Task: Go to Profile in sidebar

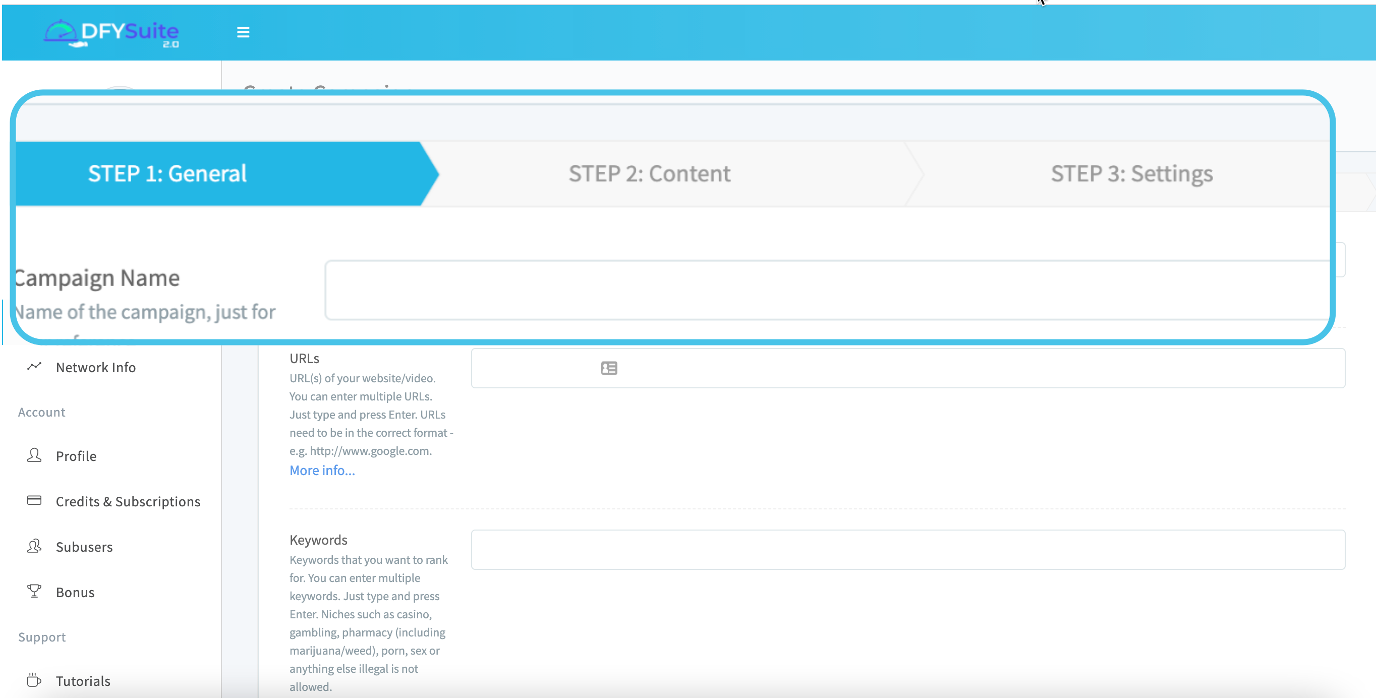Action: click(x=76, y=456)
